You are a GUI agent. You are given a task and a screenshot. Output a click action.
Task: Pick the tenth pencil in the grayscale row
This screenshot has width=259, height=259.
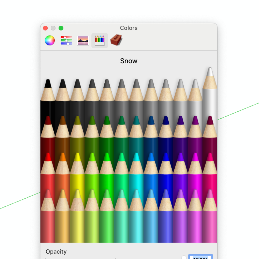pyautogui.click(x=180, y=97)
